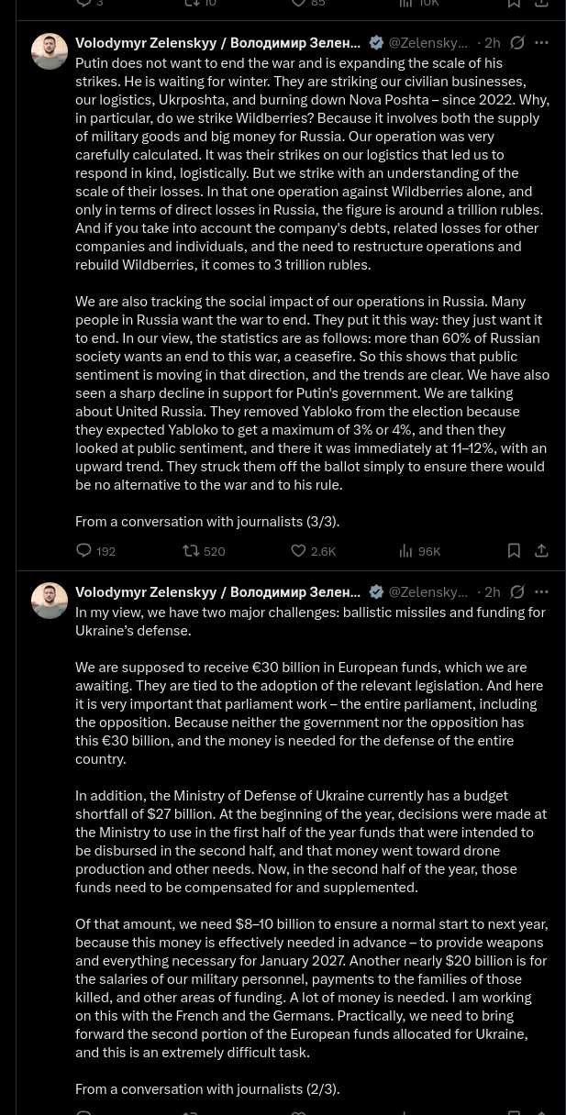The width and height of the screenshot is (566, 1115).
Task: Open 2h timestamp of the Putin post
Action: [x=493, y=42]
